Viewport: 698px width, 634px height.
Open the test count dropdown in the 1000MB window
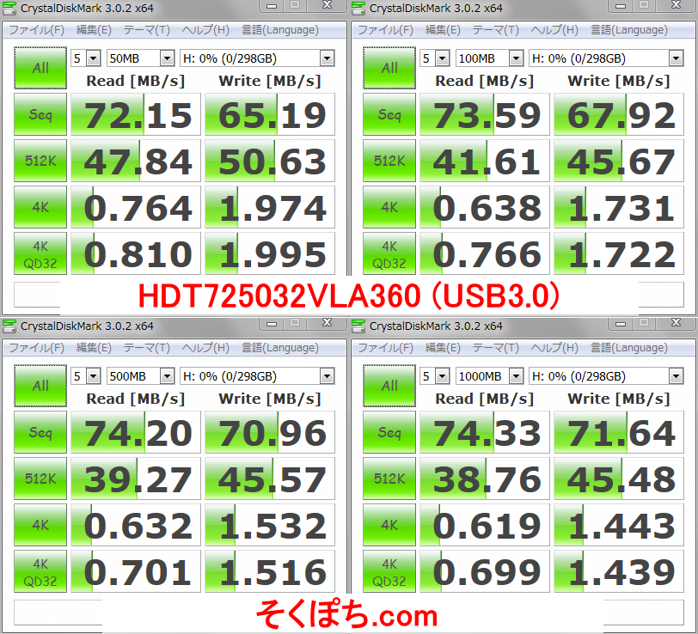pos(435,376)
